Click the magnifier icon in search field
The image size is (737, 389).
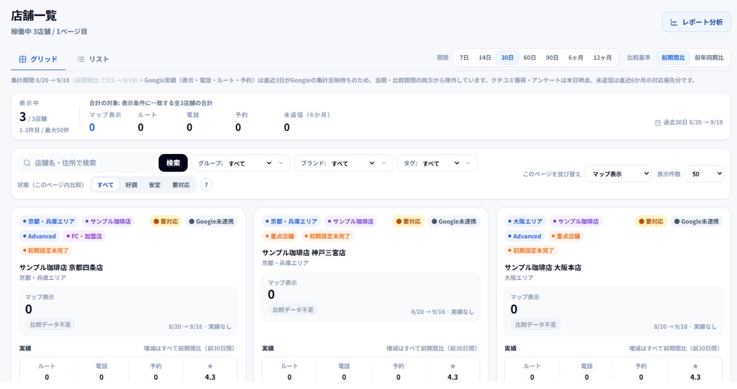tap(27, 163)
